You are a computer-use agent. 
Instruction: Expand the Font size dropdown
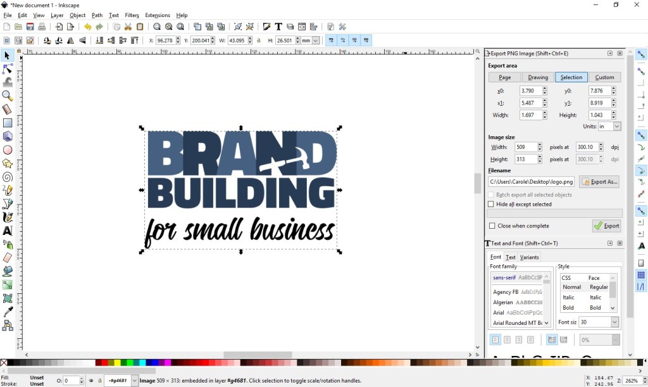[614, 322]
